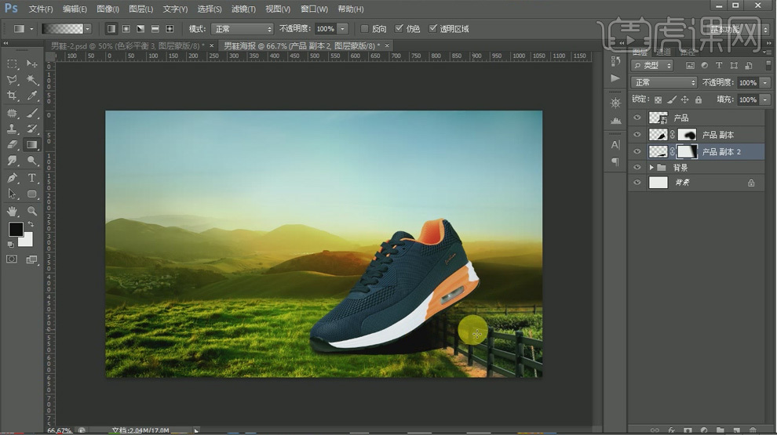Open the 滤镜(T) menu

point(245,9)
